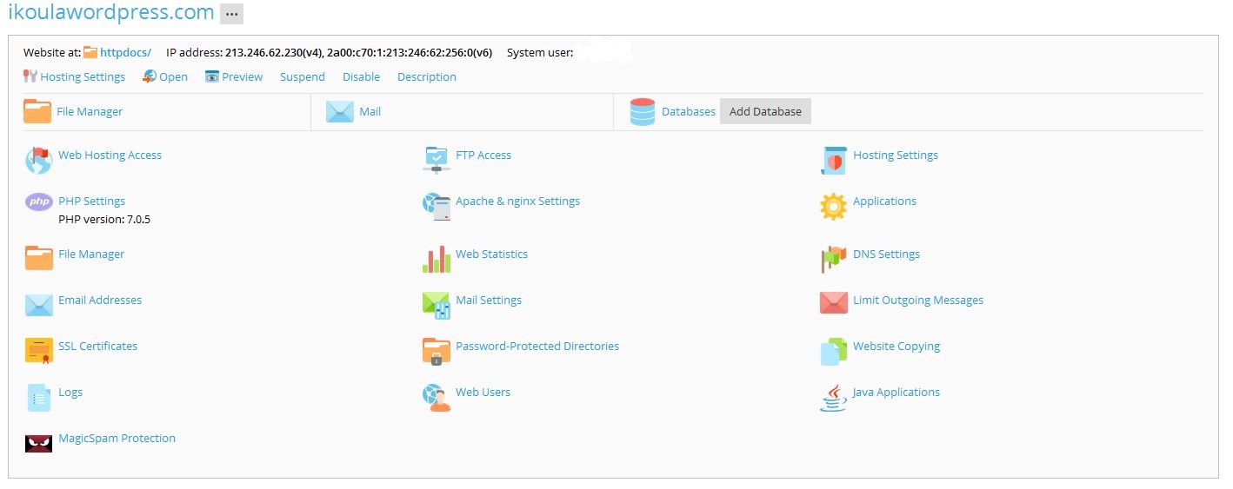Viewport: 1233px width, 489px height.
Task: Open File Manager link in the left column
Action: coord(91,254)
